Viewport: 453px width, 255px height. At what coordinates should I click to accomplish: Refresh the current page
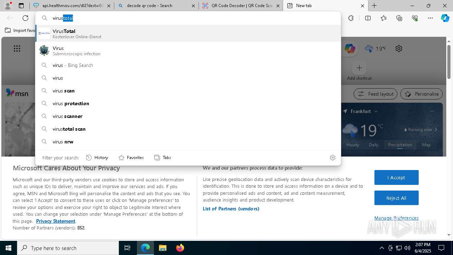coord(25,18)
